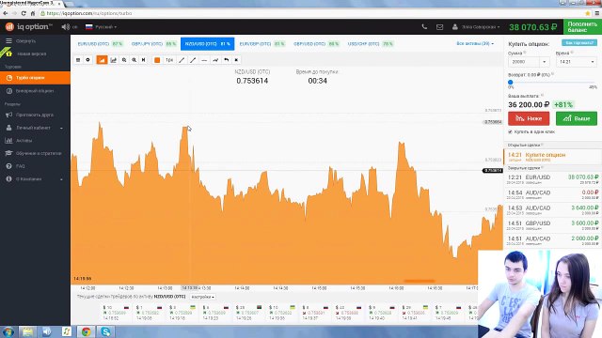Click the phone call icon
Screen dimensions: 602x338
coord(424,27)
